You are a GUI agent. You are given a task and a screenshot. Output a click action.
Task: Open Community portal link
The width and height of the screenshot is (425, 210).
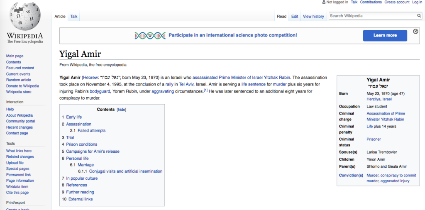coord(21,121)
